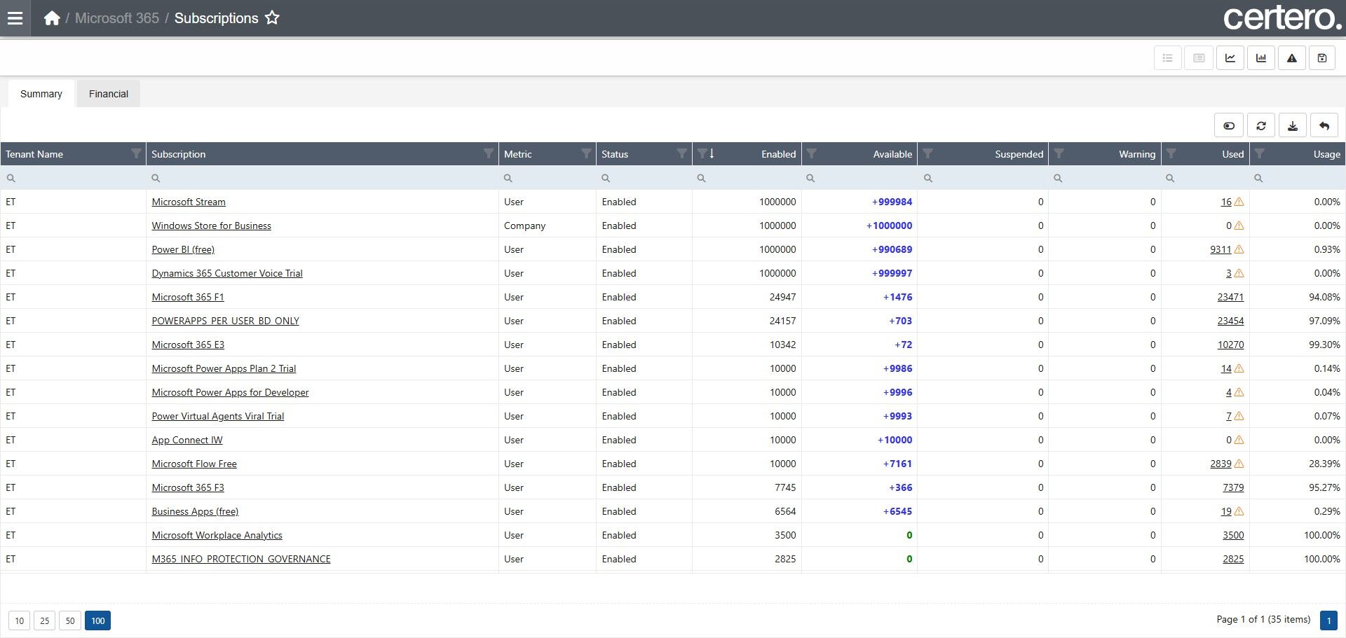Click the Tenant Name filter search field

(x=74, y=178)
